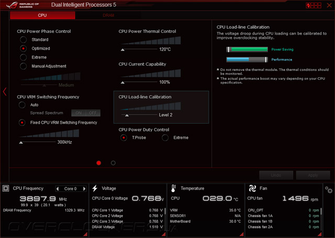The image size is (335, 238).
Task: Select T.Probe power duty control
Action: click(124, 138)
